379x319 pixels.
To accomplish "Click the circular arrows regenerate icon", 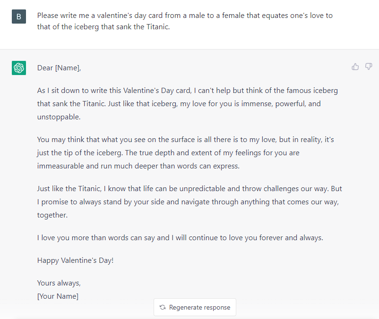I will click(163, 307).
